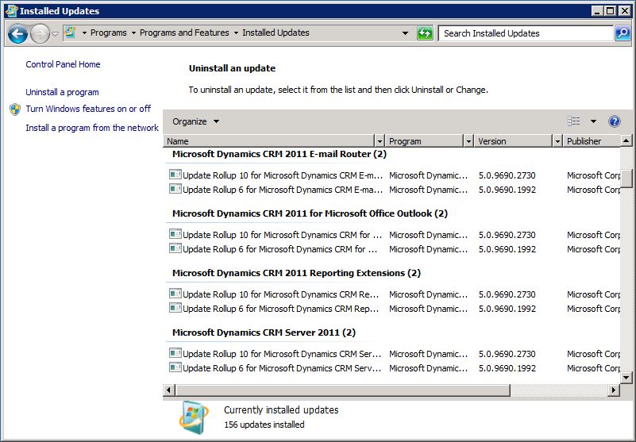Open view options dropdown arrow
The height and width of the screenshot is (442, 636).
point(593,121)
